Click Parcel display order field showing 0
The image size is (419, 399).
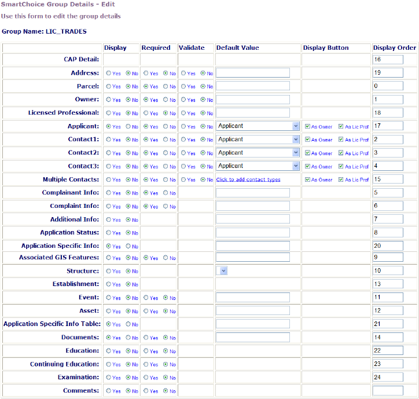tap(388, 86)
